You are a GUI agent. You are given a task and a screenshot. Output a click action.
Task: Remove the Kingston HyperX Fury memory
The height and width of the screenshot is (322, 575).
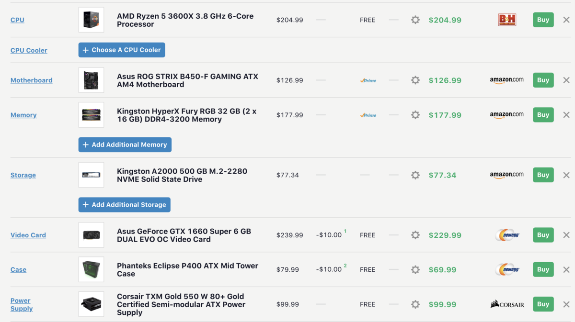pyautogui.click(x=566, y=115)
